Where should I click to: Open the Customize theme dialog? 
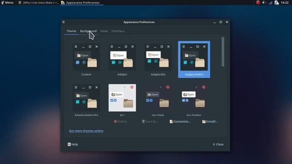180,122
